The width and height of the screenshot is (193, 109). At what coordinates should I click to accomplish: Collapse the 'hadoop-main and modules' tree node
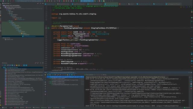pos(2,5)
